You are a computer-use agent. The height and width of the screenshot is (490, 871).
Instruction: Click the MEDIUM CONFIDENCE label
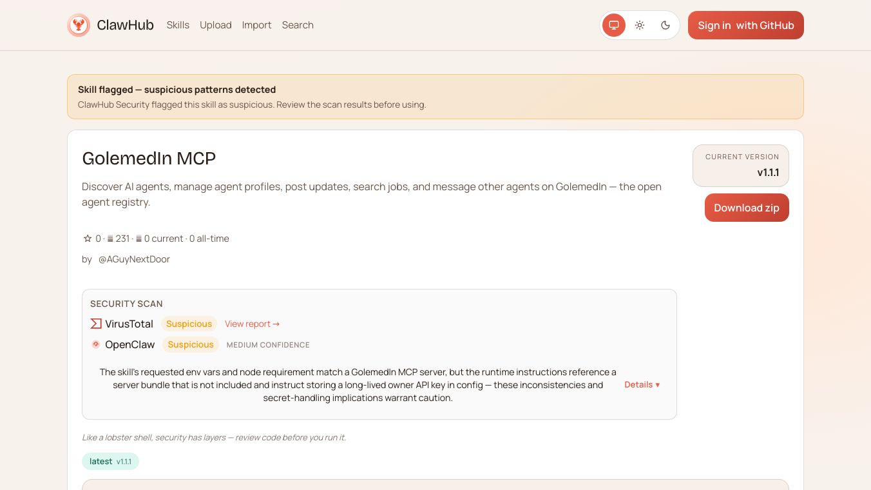pyautogui.click(x=268, y=345)
